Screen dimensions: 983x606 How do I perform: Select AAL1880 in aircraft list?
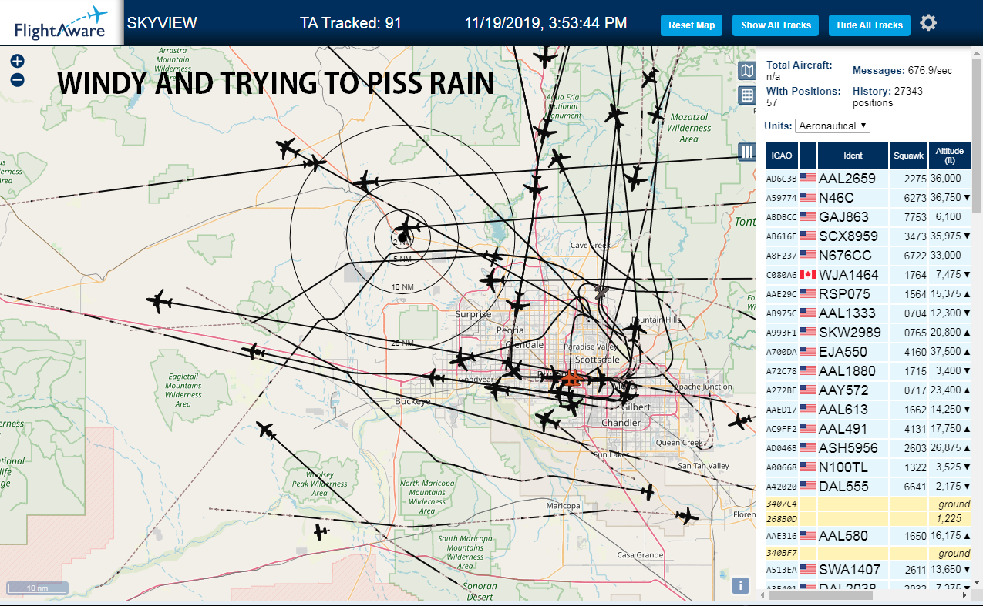point(868,370)
